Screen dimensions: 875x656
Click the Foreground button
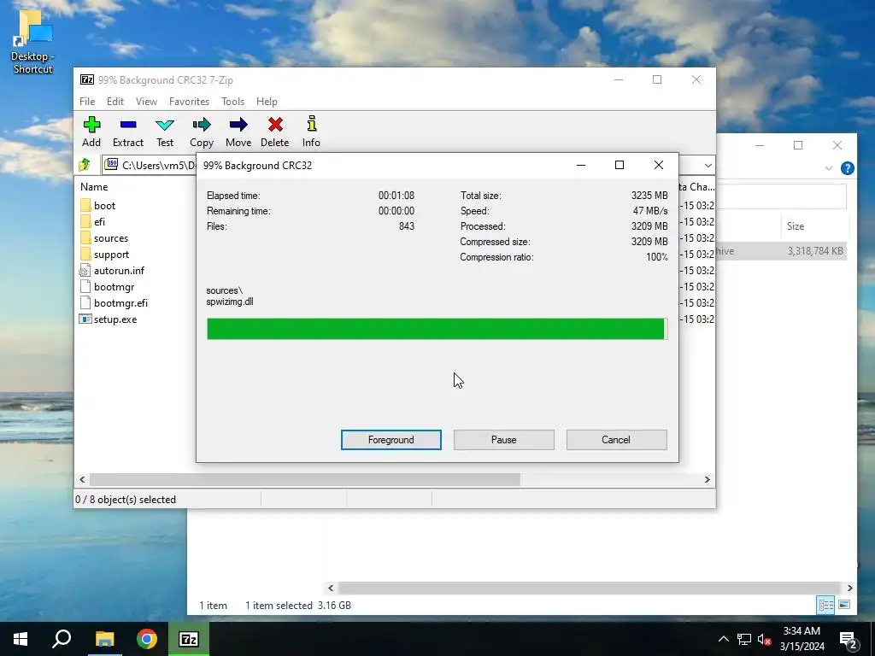pyautogui.click(x=391, y=440)
